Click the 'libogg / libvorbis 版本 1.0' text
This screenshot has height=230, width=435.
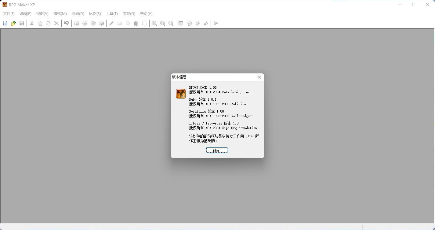(214, 123)
